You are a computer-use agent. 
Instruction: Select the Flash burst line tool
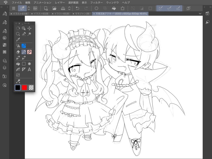coord(29,64)
